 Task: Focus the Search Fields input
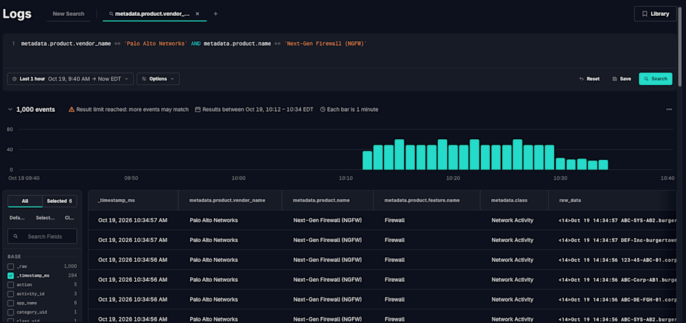click(x=43, y=237)
